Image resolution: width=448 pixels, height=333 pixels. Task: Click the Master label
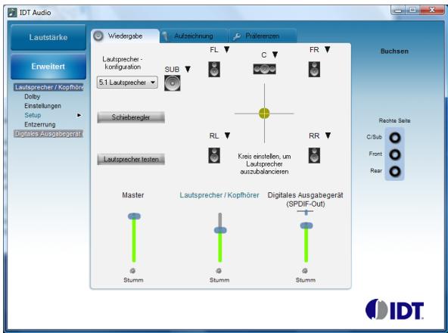tap(133, 195)
